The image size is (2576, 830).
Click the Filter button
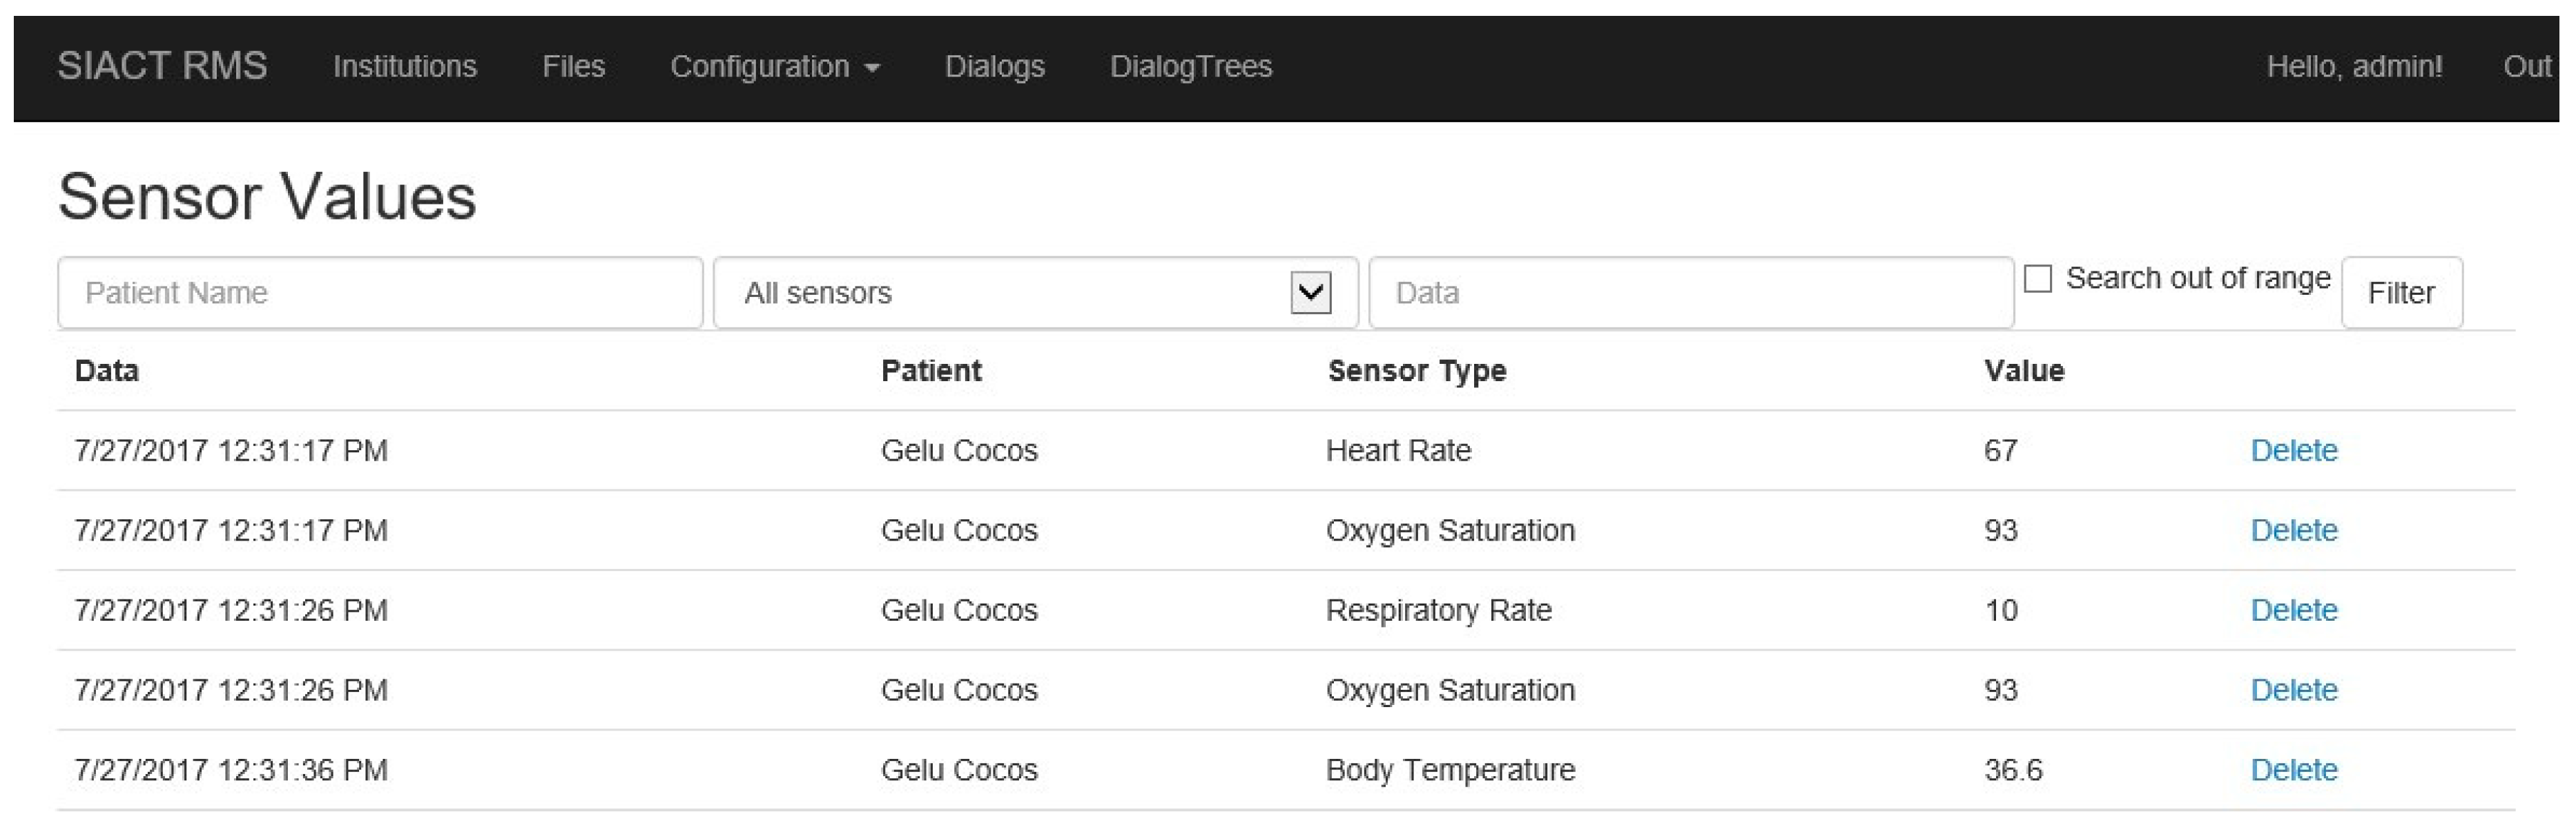click(2402, 292)
